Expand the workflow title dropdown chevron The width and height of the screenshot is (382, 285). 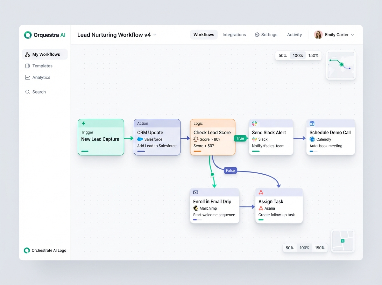(x=155, y=35)
